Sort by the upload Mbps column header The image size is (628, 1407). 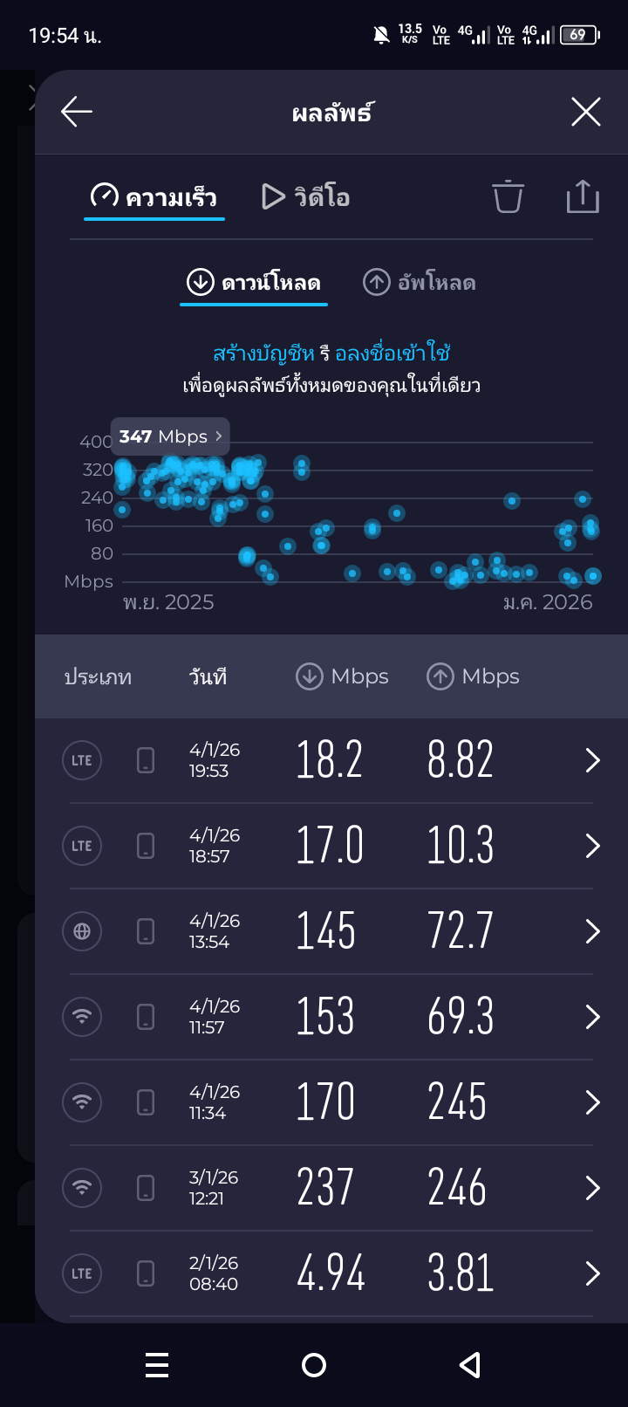tap(473, 676)
